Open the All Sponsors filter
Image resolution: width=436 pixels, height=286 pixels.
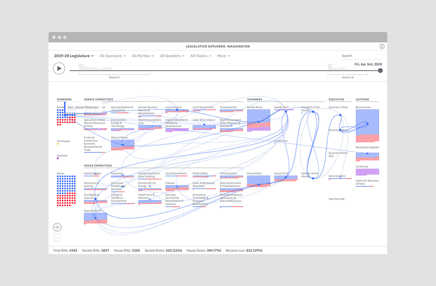click(112, 56)
